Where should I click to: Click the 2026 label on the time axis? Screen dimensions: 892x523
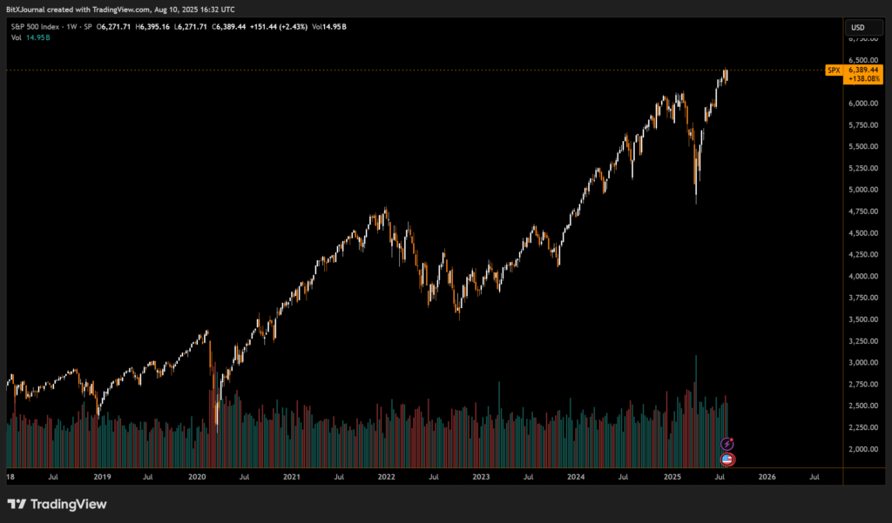767,477
